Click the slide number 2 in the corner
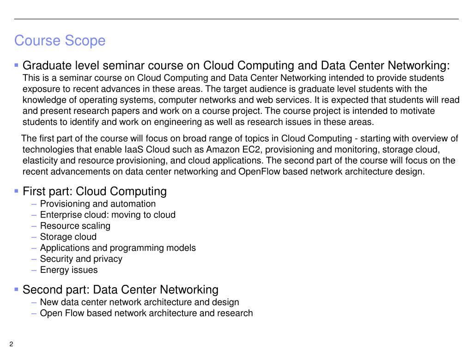Image resolution: width=473 pixels, height=354 pixels. (12, 344)
